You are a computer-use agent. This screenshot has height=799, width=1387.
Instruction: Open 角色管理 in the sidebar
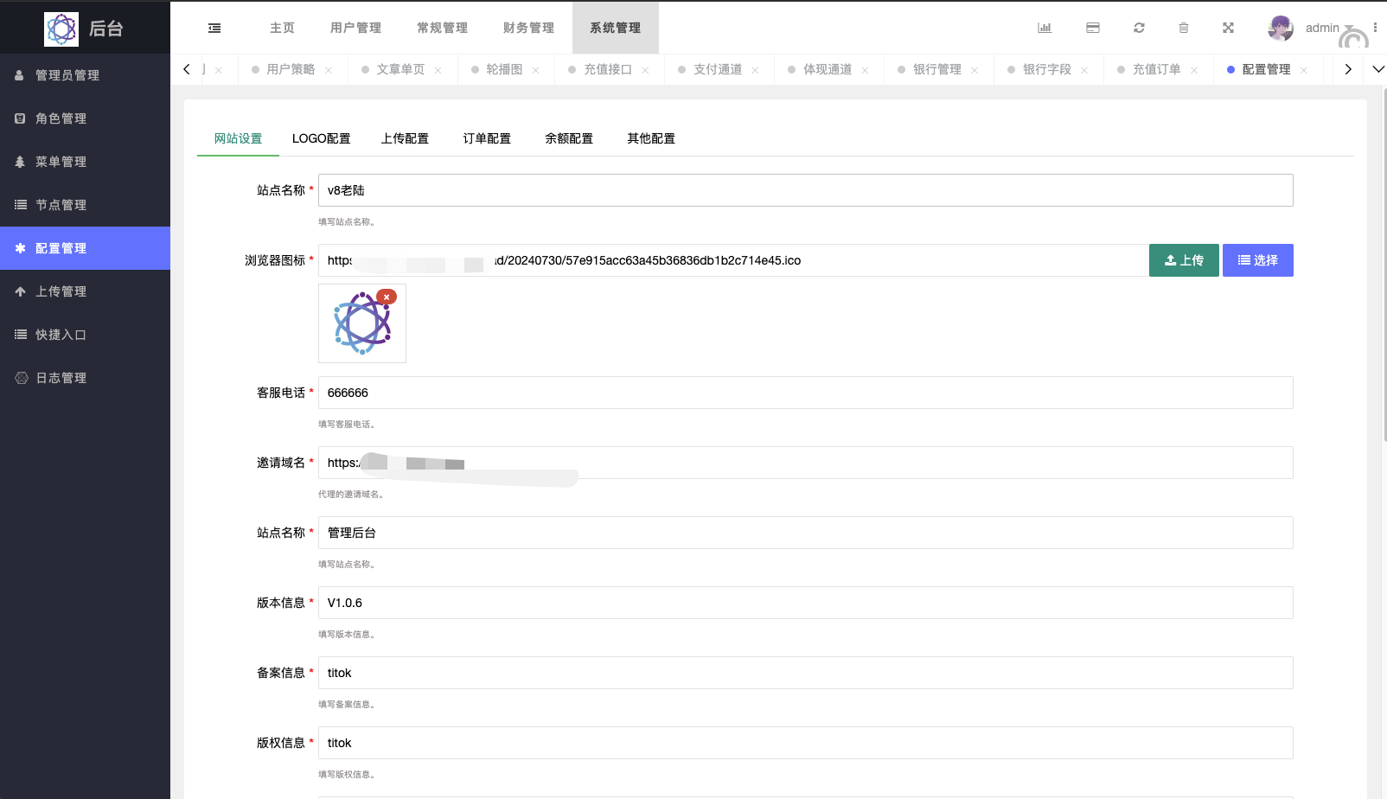pos(61,118)
